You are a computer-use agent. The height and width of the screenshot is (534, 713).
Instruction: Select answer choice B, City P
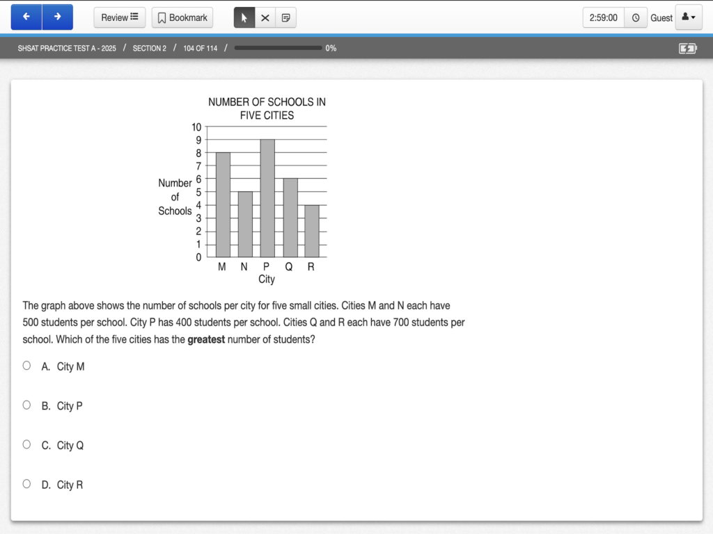(x=26, y=405)
